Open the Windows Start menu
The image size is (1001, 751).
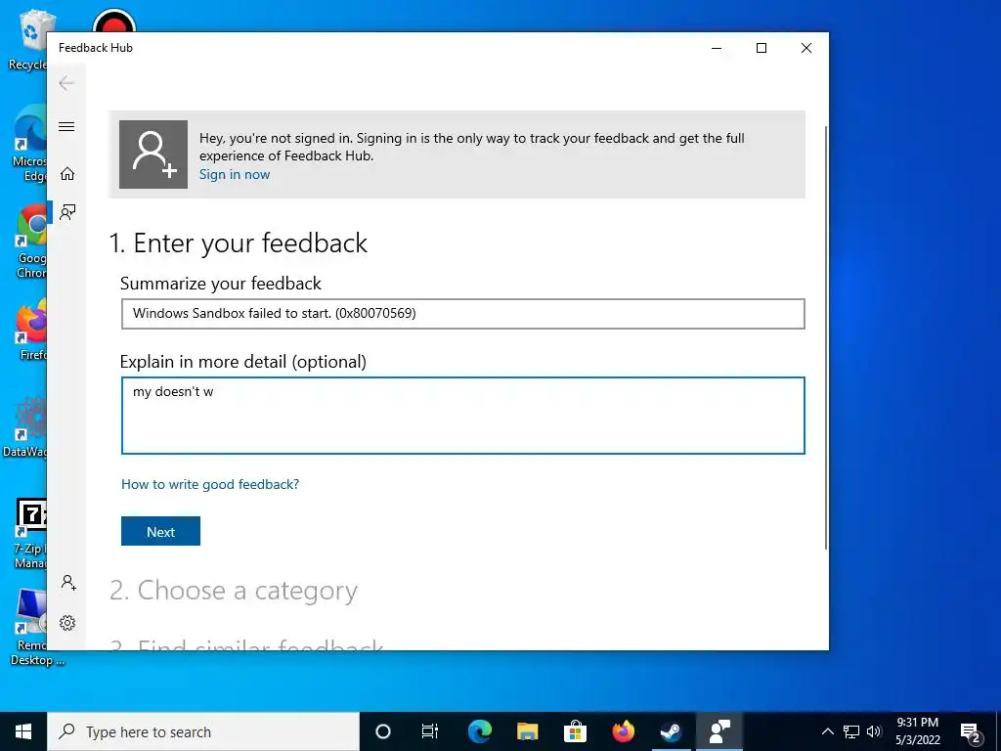(x=23, y=731)
